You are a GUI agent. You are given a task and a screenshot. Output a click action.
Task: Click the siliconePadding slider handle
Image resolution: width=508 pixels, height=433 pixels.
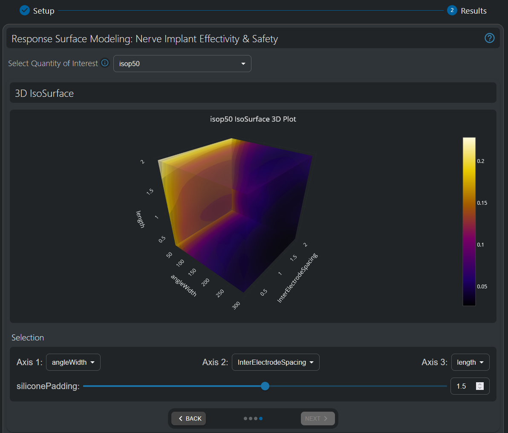click(265, 386)
